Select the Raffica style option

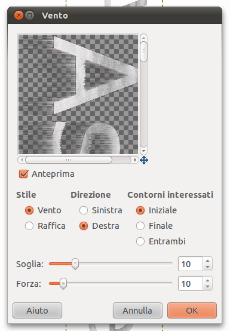tap(29, 226)
